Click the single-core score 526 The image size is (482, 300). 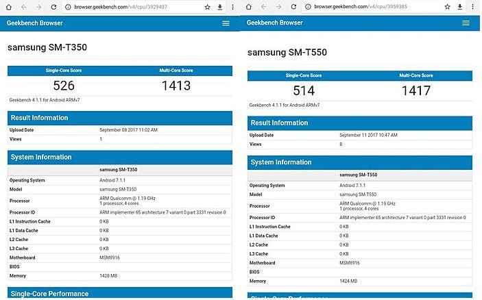[64, 86]
